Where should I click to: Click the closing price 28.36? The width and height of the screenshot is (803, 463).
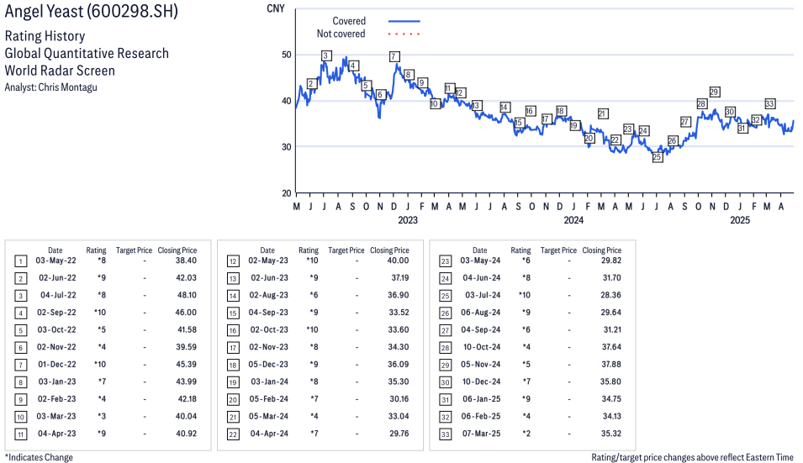[x=611, y=295]
